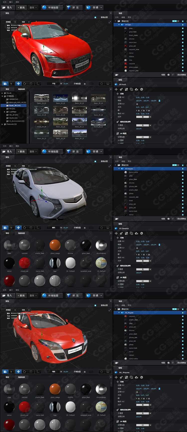Open the gear settings icon tab for 05 Ampera
This screenshot has width=187, height=432.
pos(142,233)
